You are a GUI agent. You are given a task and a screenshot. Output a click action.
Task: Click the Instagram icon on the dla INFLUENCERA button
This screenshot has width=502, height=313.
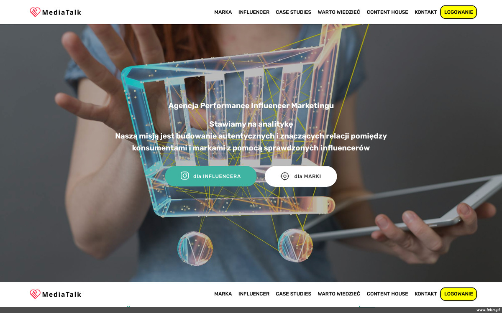point(184,176)
